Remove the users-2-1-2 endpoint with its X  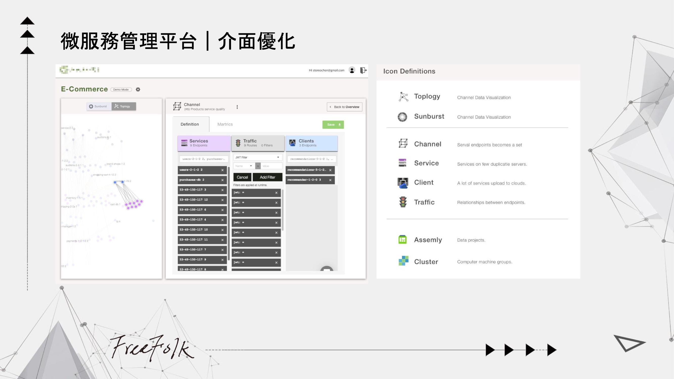pos(222,170)
